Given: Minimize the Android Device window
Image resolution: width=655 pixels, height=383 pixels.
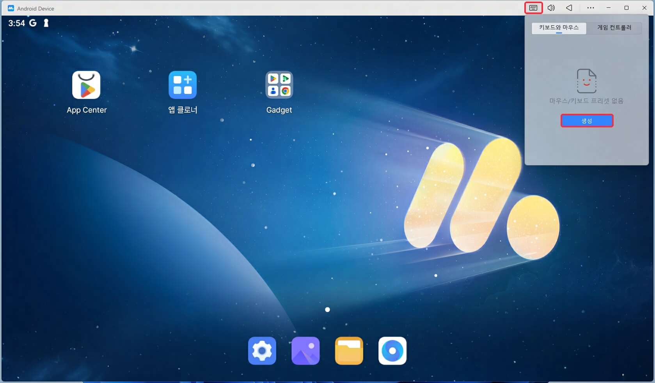Looking at the screenshot, I should coord(608,8).
